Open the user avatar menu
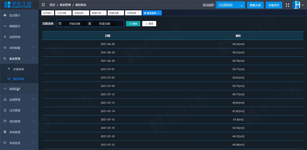 pos(298,5)
